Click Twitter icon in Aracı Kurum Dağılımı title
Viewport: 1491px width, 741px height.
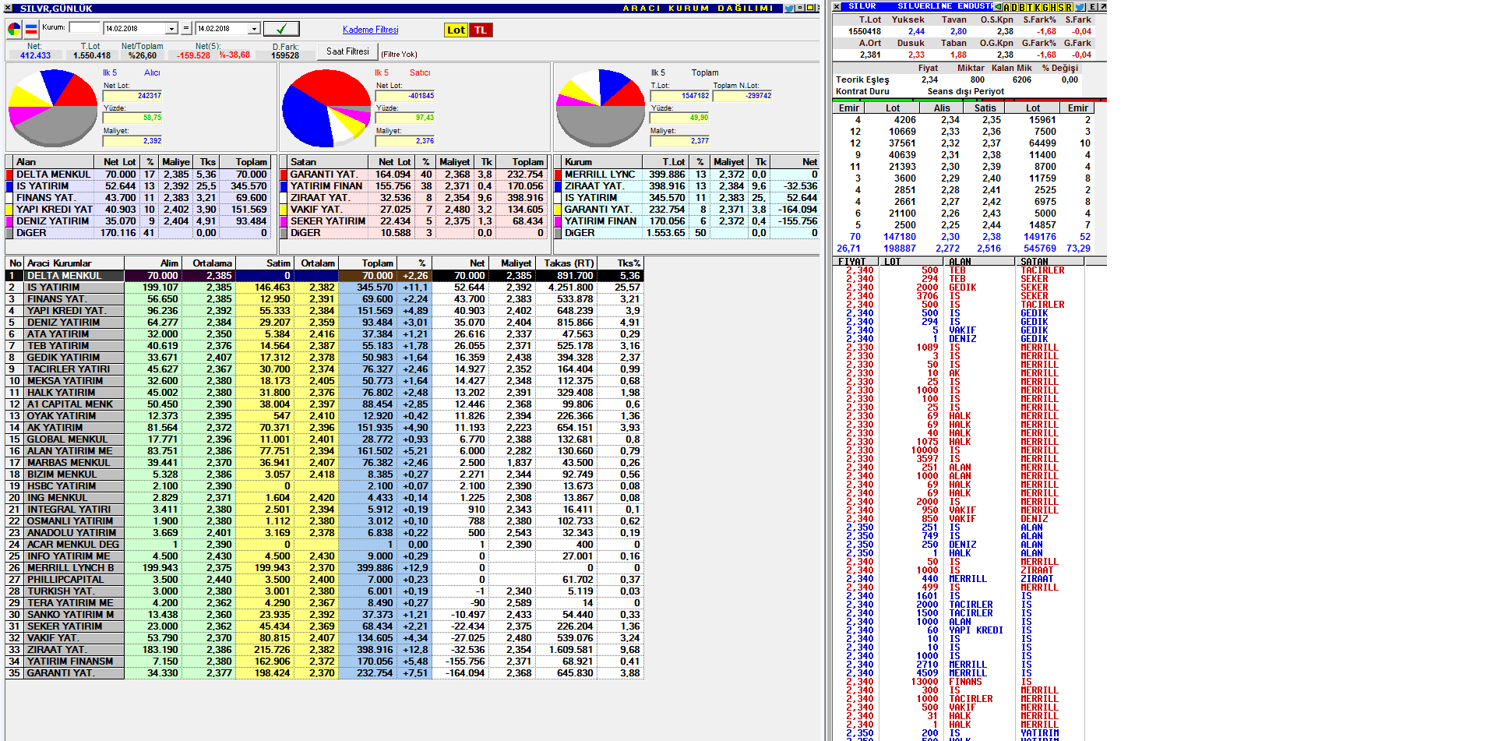789,8
